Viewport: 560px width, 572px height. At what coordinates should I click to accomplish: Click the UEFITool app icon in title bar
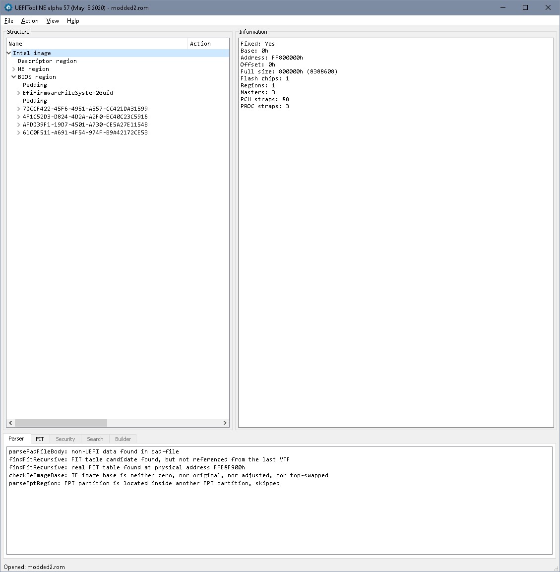click(8, 7)
